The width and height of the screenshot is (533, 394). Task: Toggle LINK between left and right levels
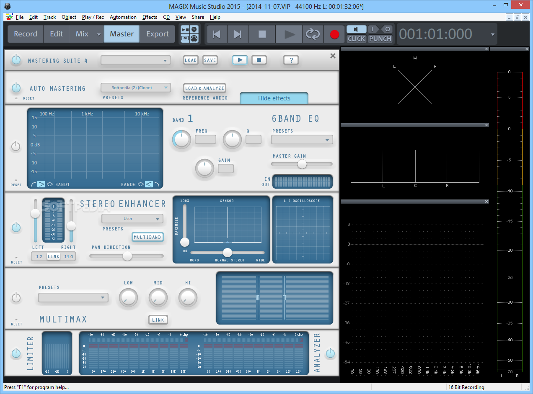pyautogui.click(x=54, y=256)
